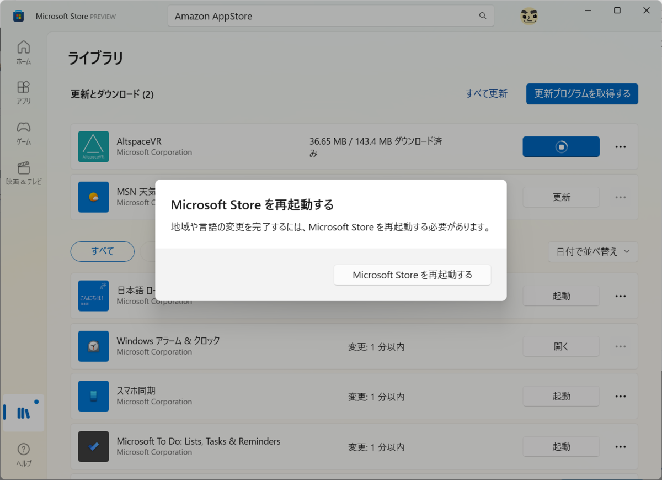
Task: Click すべて更新 link
Action: coord(487,93)
